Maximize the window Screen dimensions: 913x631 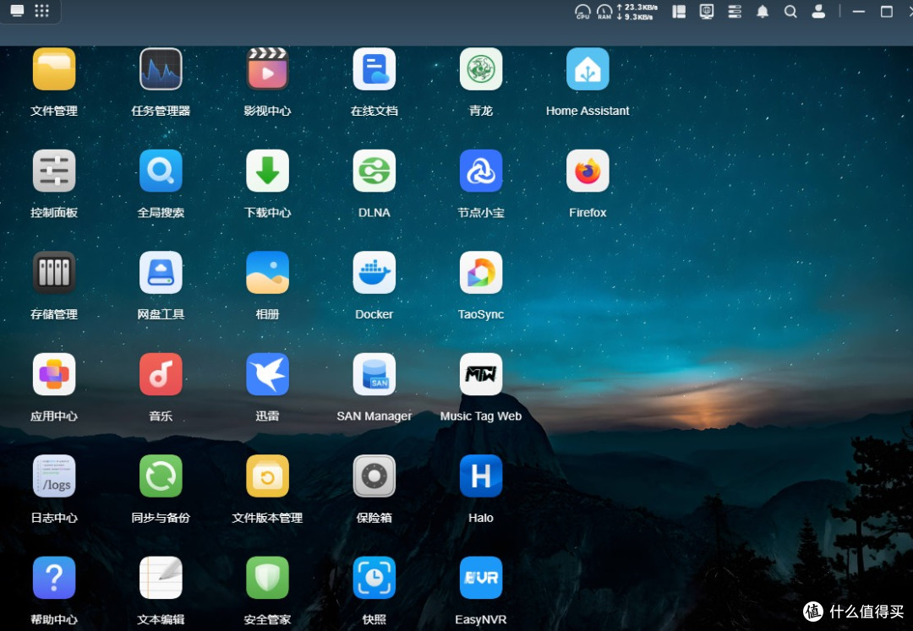pos(887,12)
